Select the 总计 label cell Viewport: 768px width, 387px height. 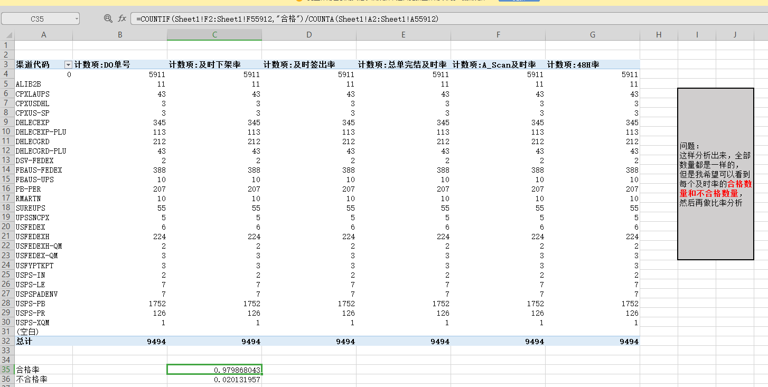click(43, 342)
